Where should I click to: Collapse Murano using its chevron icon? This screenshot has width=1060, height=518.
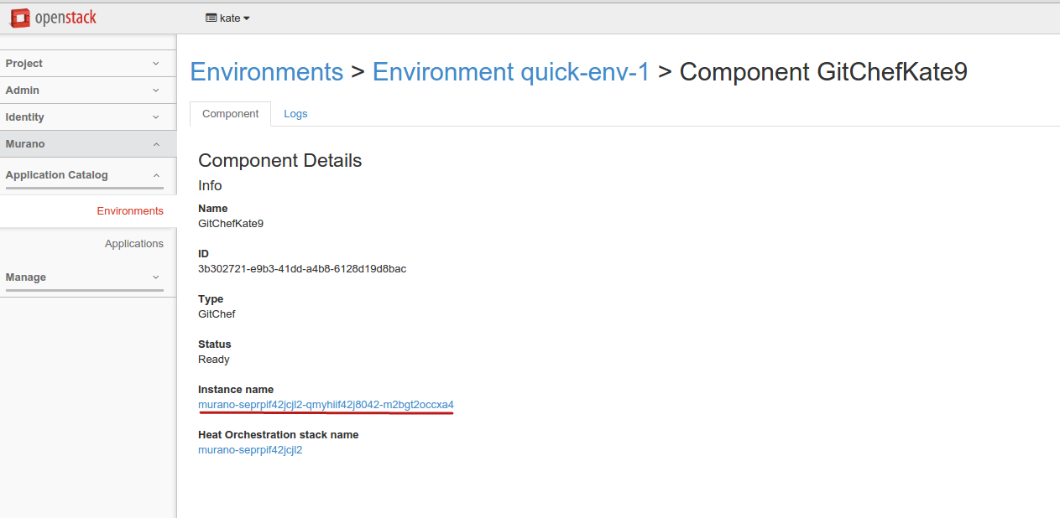[x=156, y=144]
